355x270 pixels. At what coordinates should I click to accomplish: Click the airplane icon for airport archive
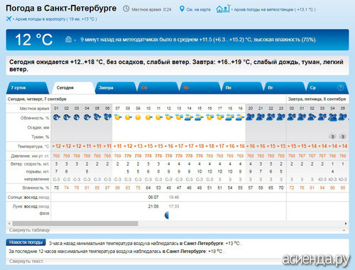[9, 18]
